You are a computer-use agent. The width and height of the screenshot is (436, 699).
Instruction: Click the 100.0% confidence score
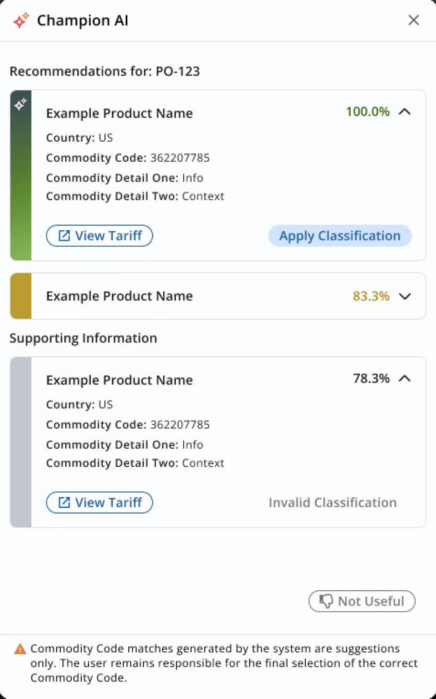pos(368,112)
